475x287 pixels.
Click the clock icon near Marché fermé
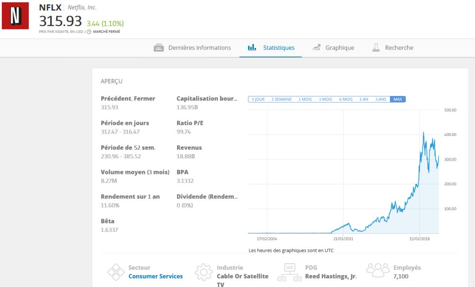[89, 32]
